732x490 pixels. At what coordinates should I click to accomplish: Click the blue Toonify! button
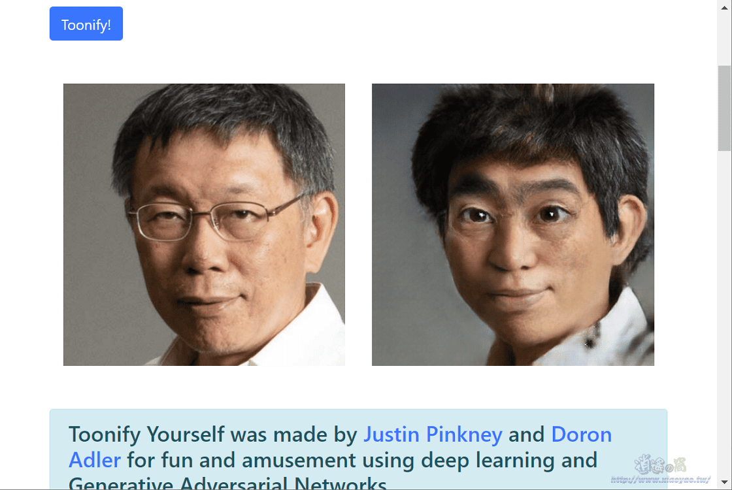[x=86, y=24]
